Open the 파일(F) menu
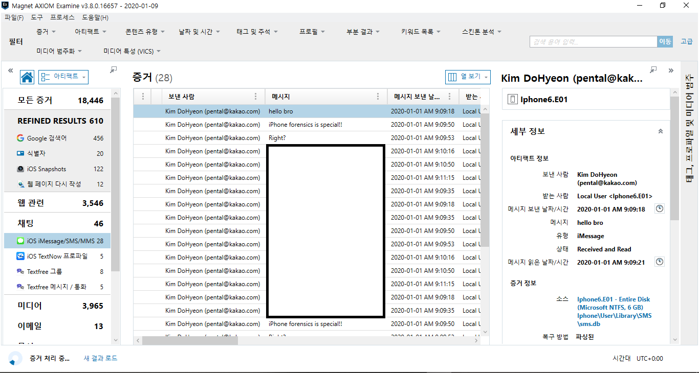This screenshot has height=373, width=699. [14, 17]
